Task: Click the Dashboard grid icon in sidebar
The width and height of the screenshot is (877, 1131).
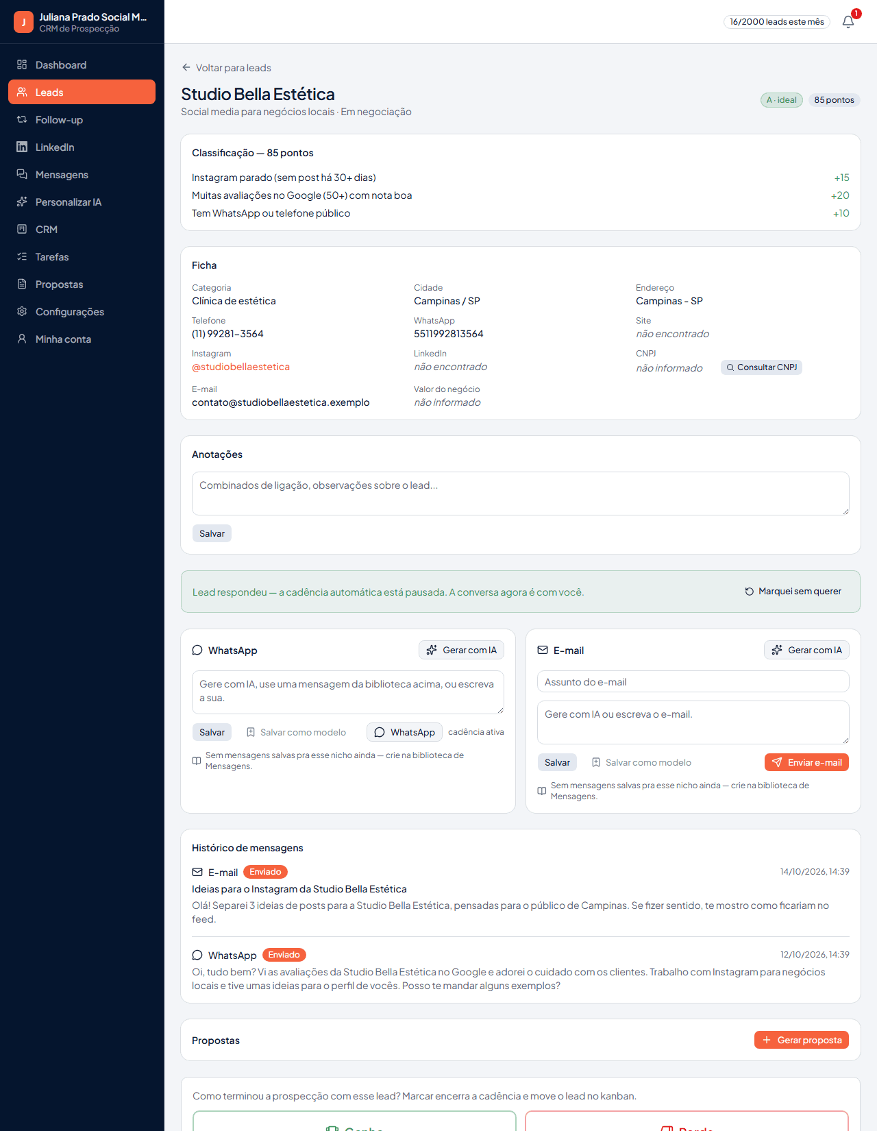Action: (x=22, y=64)
